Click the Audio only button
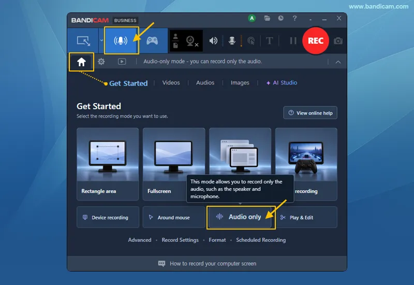 (x=241, y=217)
